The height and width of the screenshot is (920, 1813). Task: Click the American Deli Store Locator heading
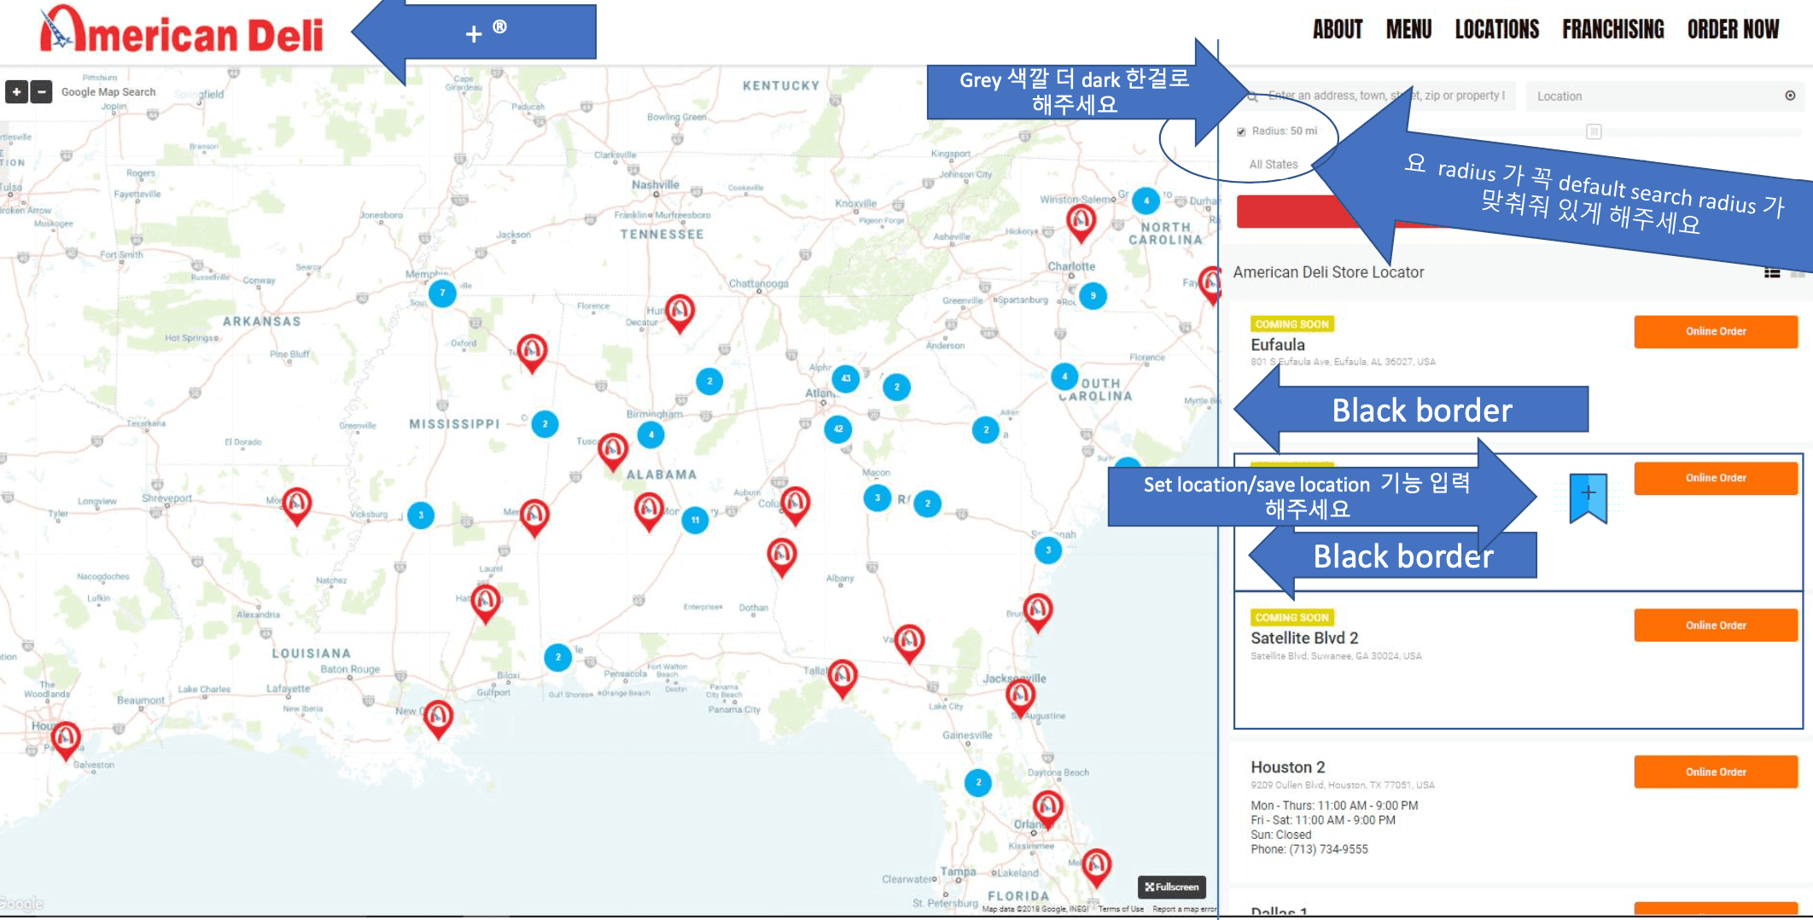click(x=1328, y=272)
